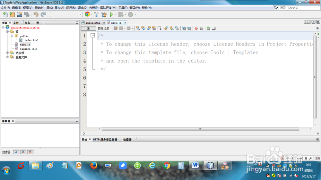The image size is (321, 180).
Task: Switch to the 服务 panel tab
Action: pos(27,23)
